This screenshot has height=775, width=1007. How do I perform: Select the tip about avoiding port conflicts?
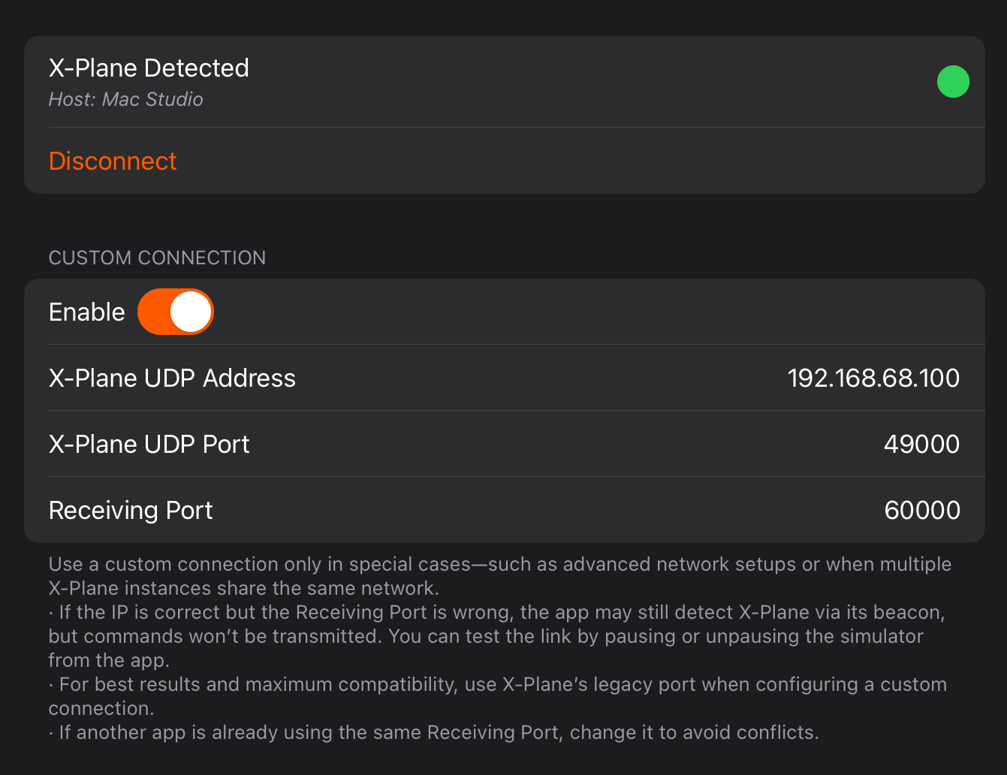click(x=436, y=732)
